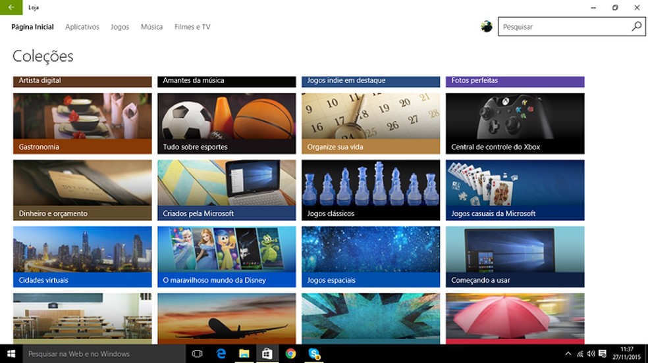Image resolution: width=648 pixels, height=363 pixels.
Task: Open O maravilhoso mundo da Disney collection
Action: point(227,256)
